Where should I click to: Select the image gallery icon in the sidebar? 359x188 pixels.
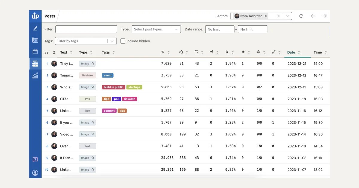point(35,40)
